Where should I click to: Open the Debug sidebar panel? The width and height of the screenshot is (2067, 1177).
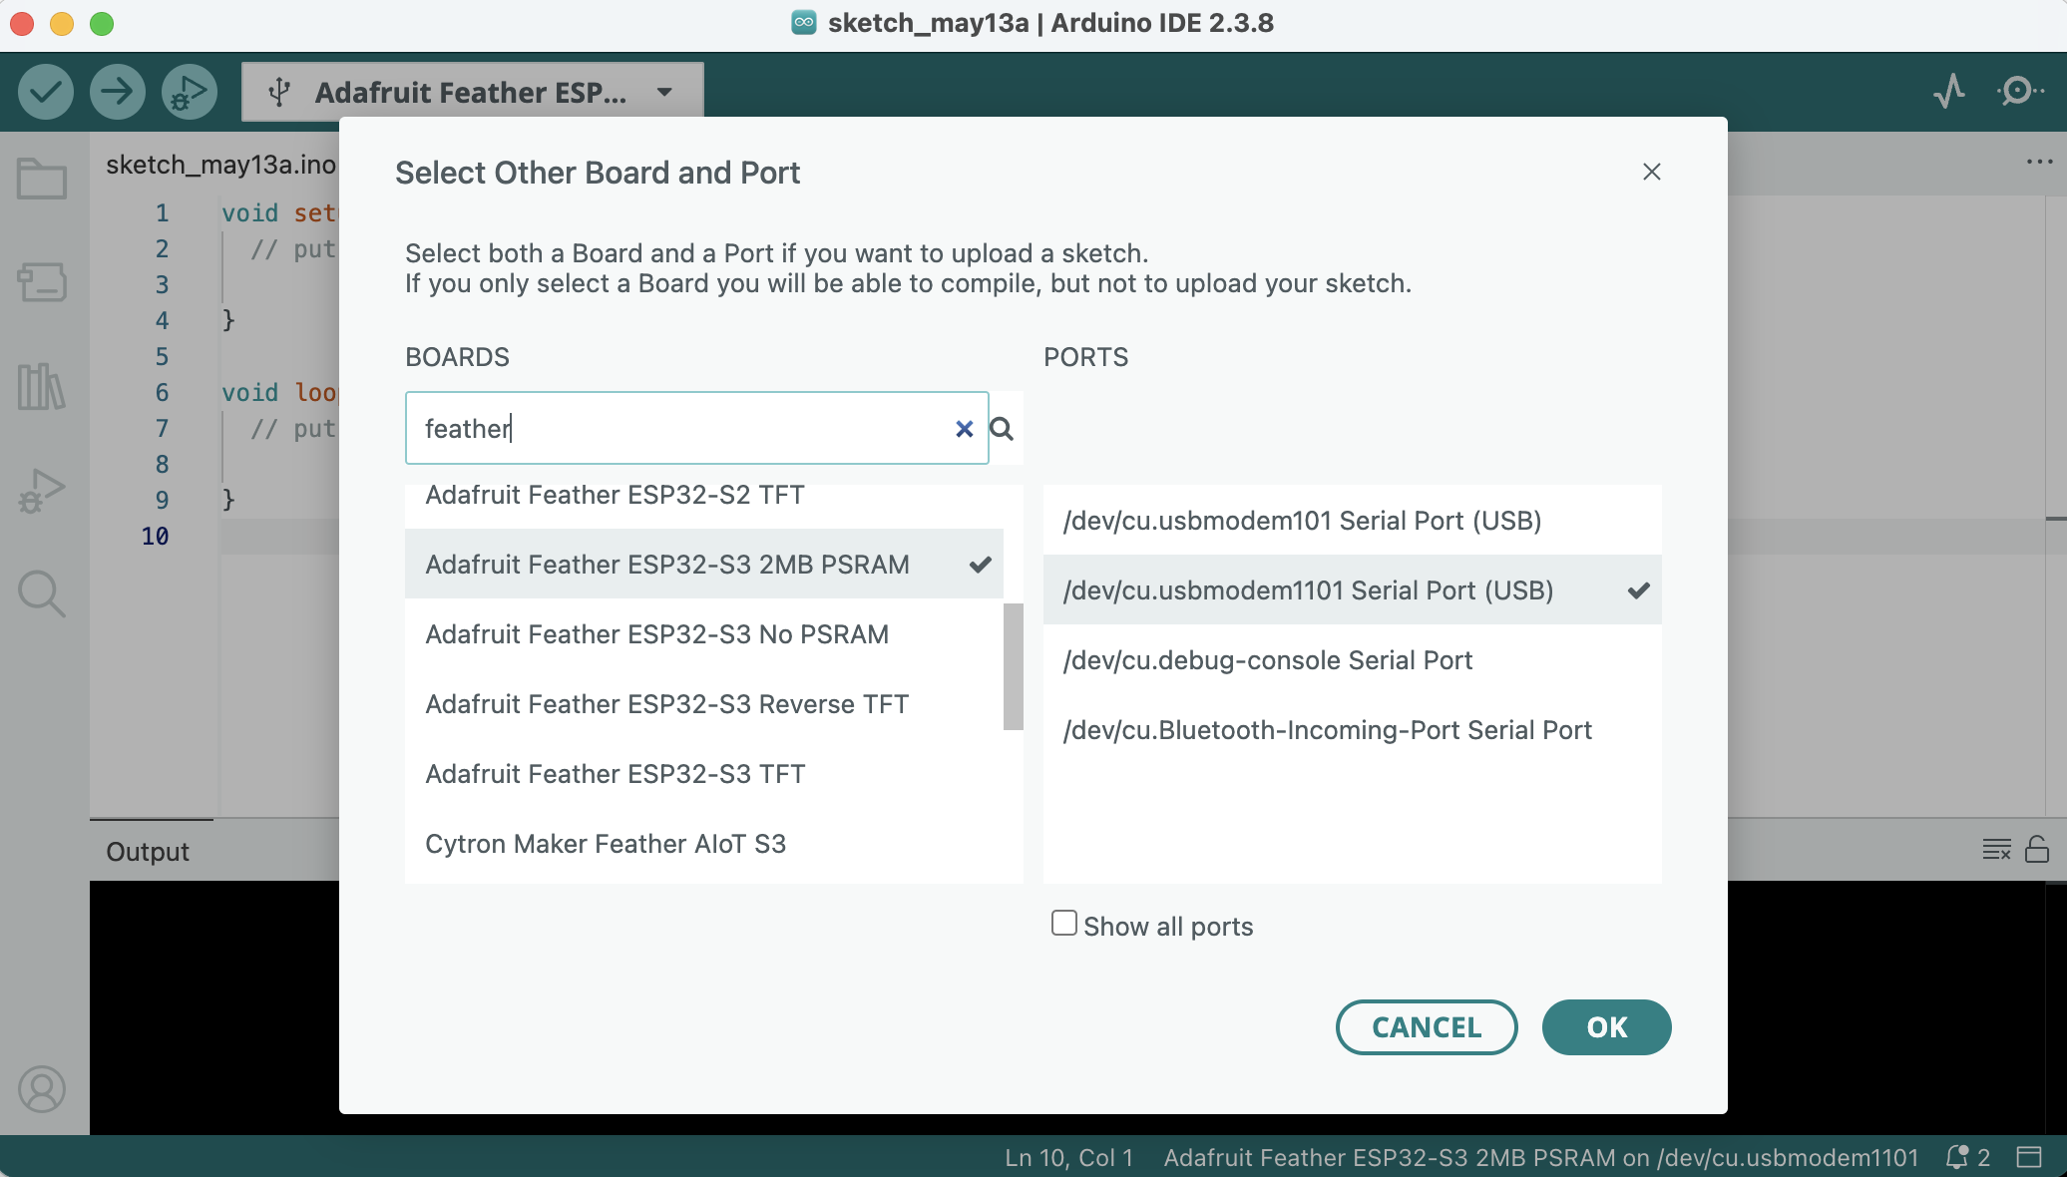(42, 490)
